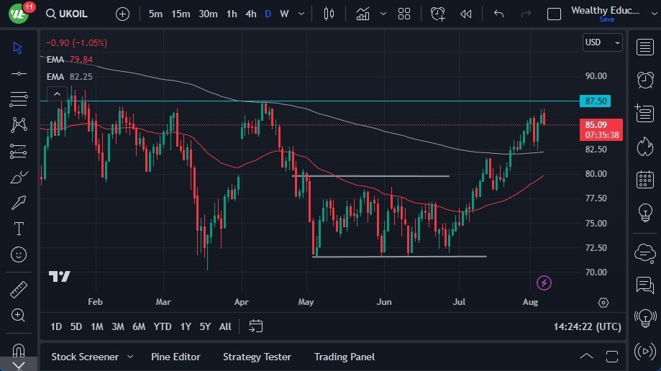Set the date range to YTD
This screenshot has height=371, width=661.
click(163, 326)
